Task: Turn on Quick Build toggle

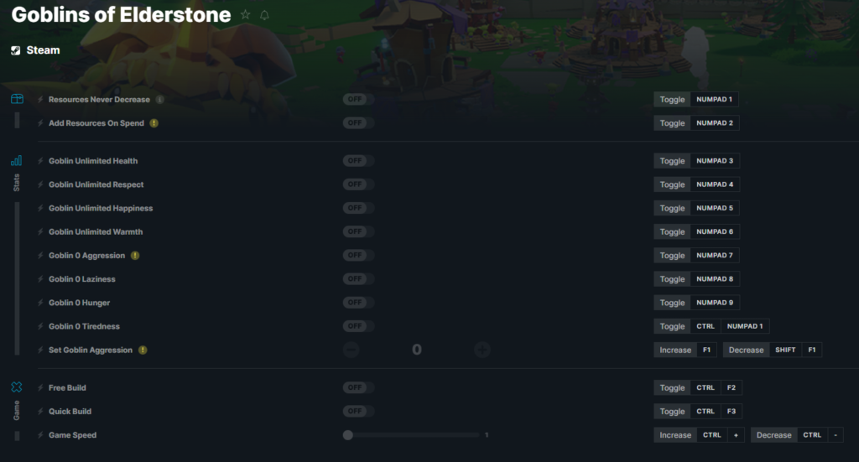Action: point(358,411)
